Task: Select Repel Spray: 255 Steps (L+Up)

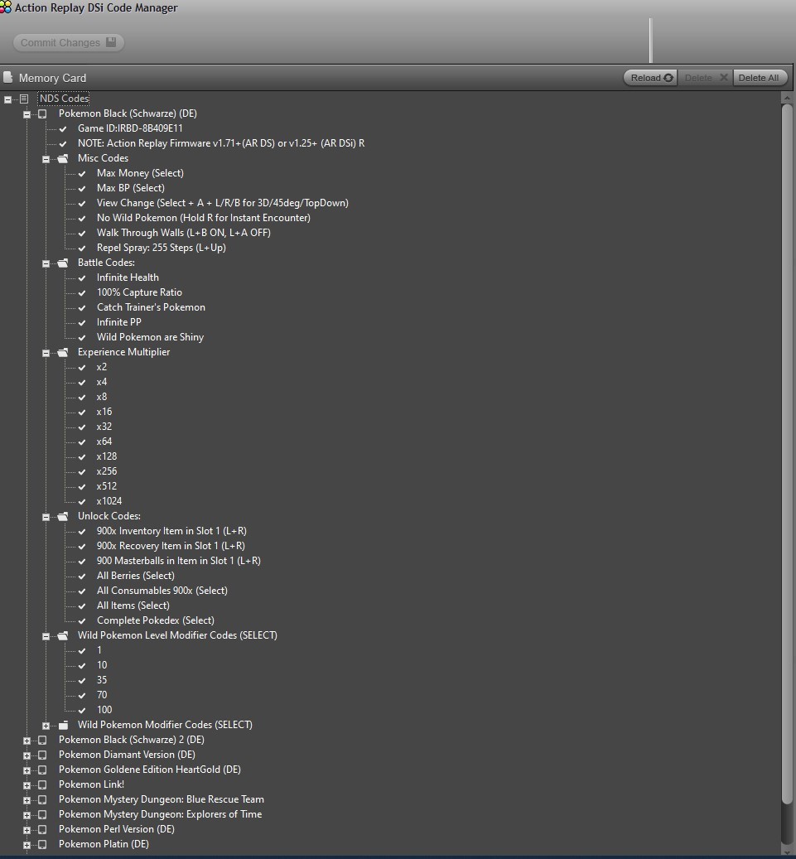Action: (x=161, y=248)
